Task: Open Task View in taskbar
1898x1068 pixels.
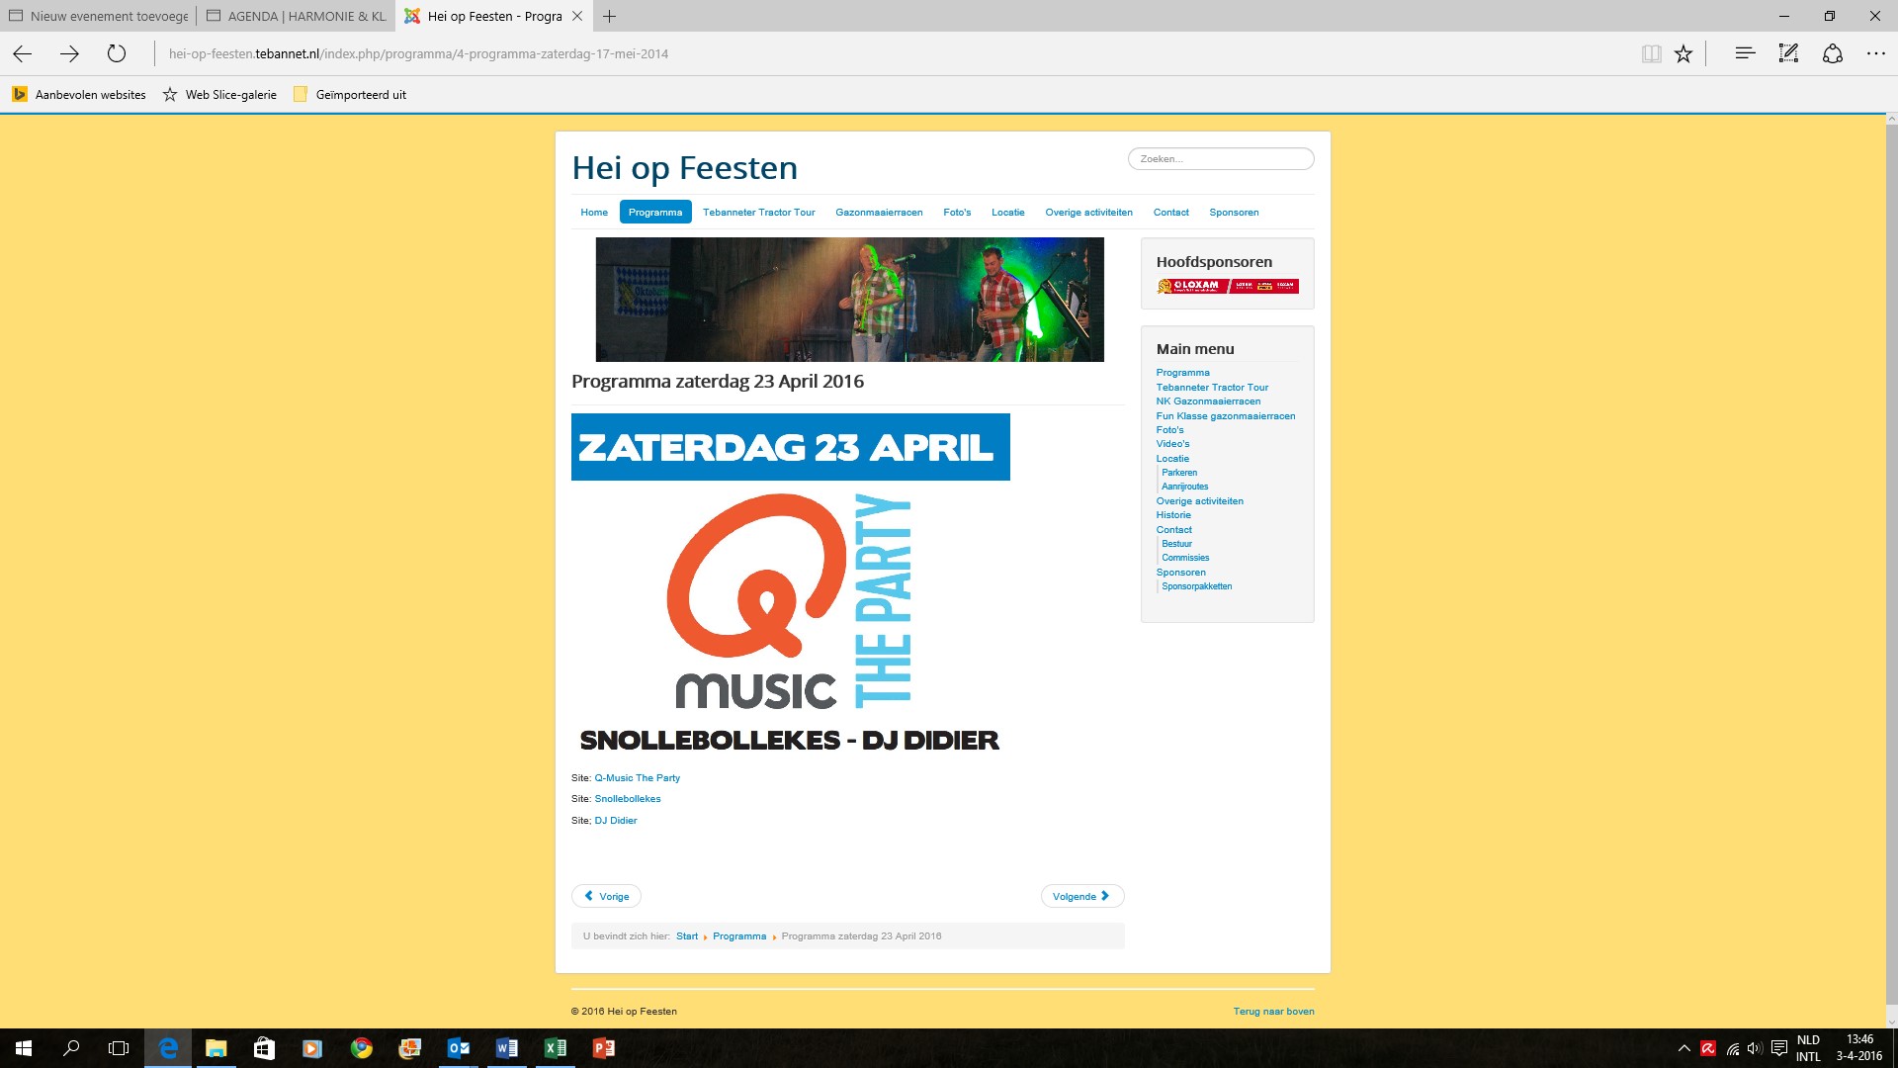Action: pos(119,1048)
